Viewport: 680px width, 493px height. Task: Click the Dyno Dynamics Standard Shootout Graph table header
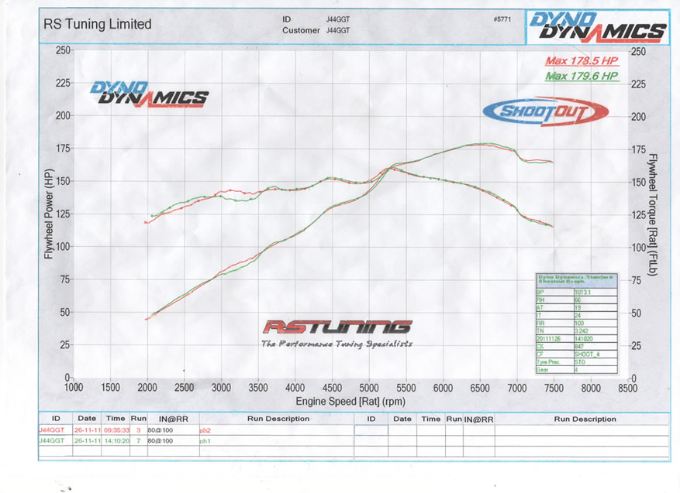[x=576, y=279]
